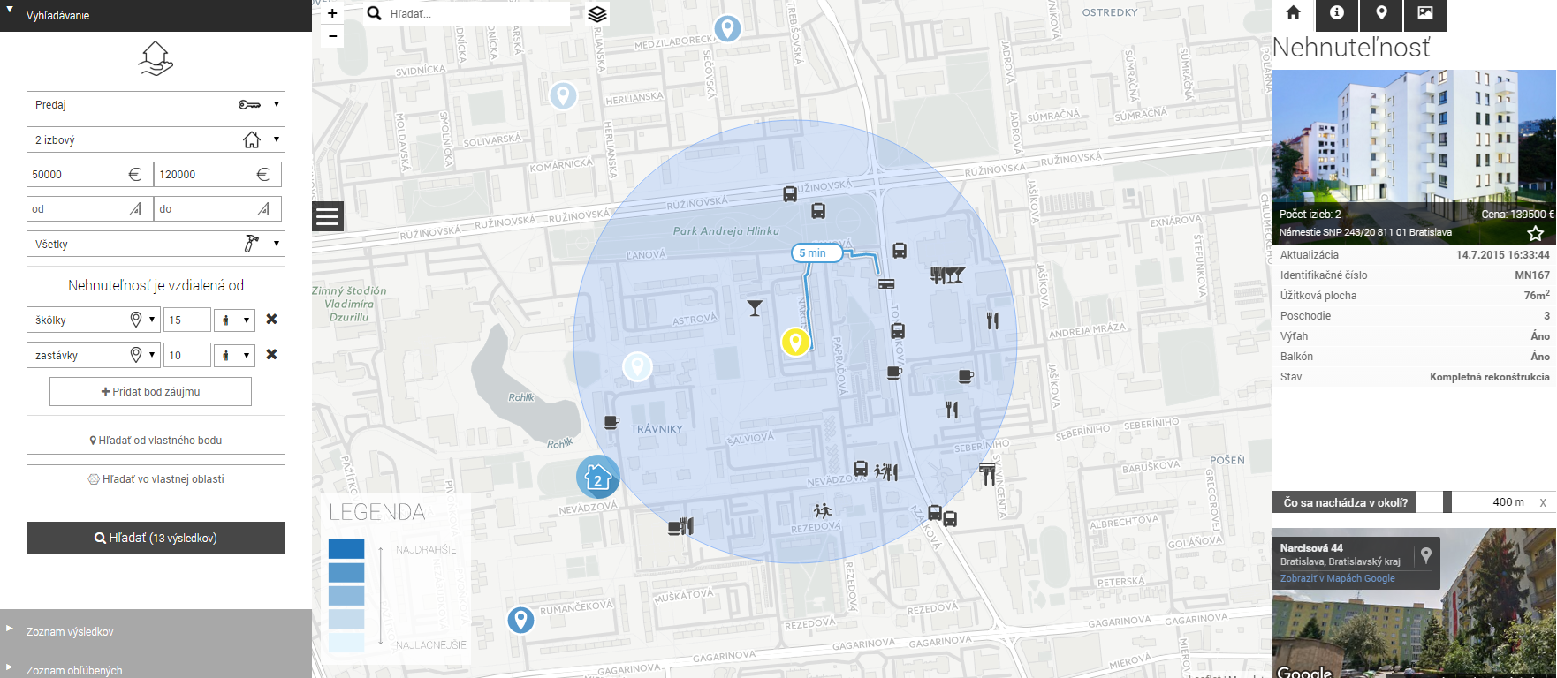
Task: Remove the školky distance filter
Action: pos(271,319)
